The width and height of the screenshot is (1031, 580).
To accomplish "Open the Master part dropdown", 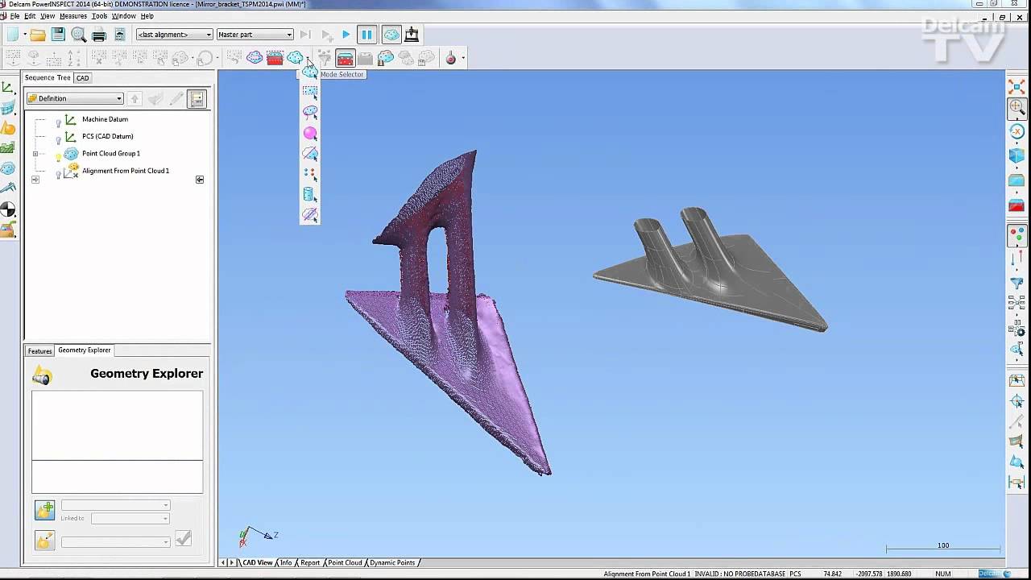I will click(x=255, y=35).
